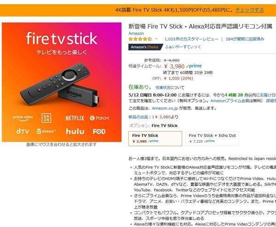The image size is (276, 227).
Task: Select the Fire TV Stick option
Action: tap(155, 138)
